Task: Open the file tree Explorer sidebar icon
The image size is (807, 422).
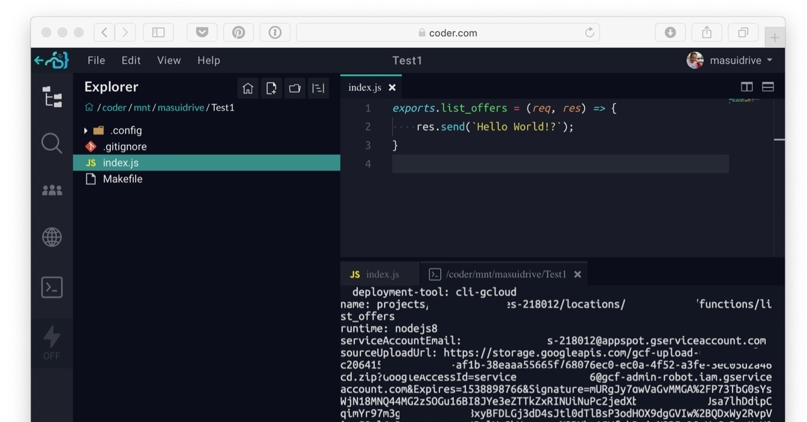Action: coord(52,97)
